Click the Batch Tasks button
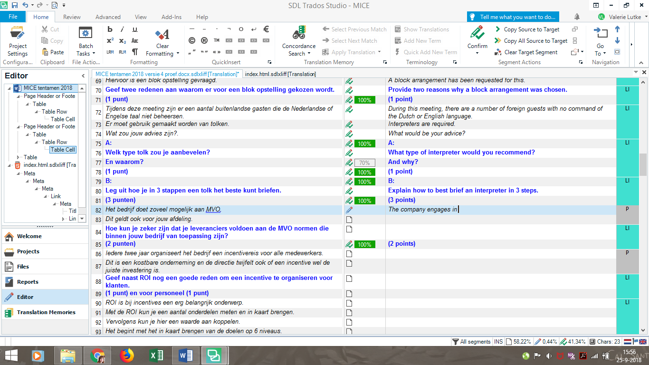Screen dimensions: 649x365 (86, 42)
